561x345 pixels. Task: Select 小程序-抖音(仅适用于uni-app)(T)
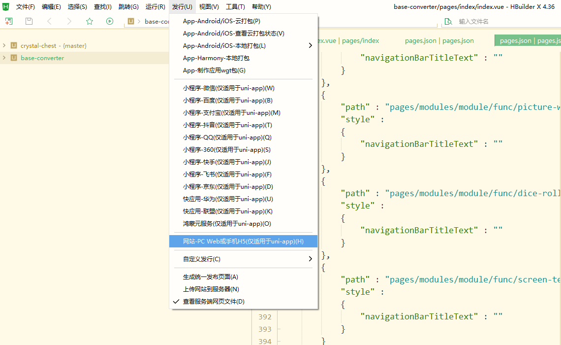243,125
